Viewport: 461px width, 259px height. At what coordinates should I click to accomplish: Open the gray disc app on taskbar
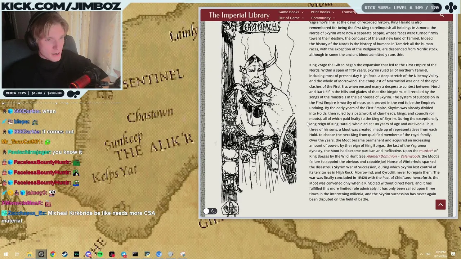coord(171,254)
